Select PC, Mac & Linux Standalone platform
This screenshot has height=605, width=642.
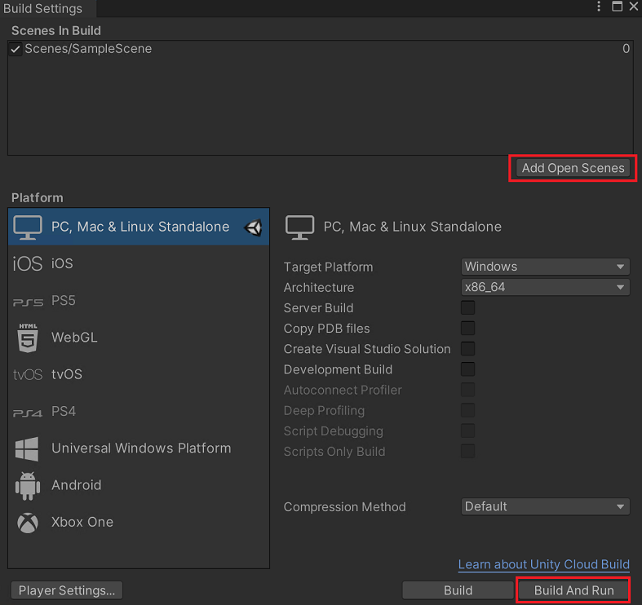pyautogui.click(x=139, y=227)
